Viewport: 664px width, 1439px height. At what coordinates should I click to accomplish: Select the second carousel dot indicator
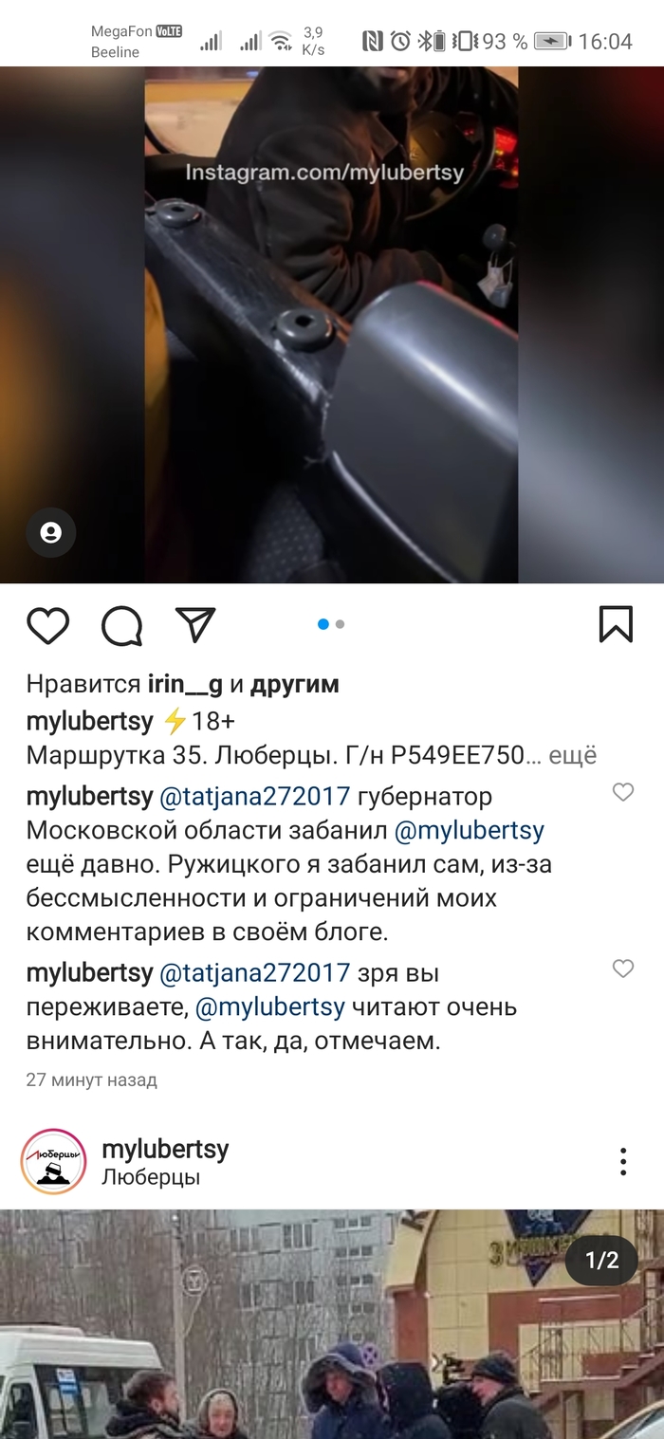[x=340, y=624]
